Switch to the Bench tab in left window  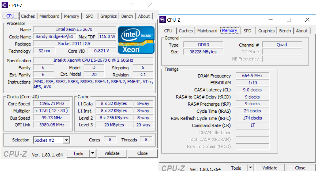[x=127, y=16]
